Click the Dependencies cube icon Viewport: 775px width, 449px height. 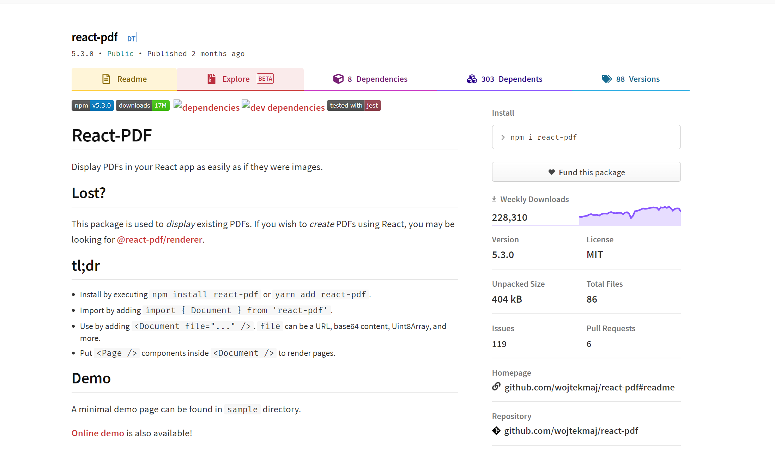338,79
